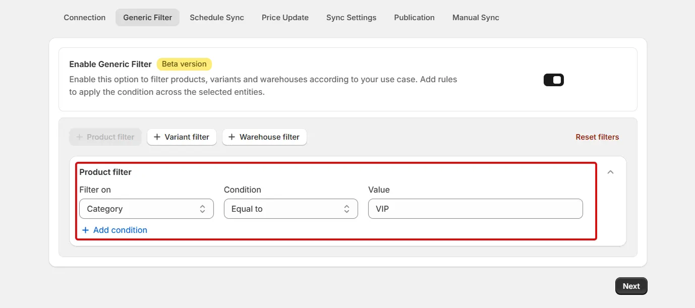
Task: Click the Product filter section title
Action: click(x=105, y=172)
